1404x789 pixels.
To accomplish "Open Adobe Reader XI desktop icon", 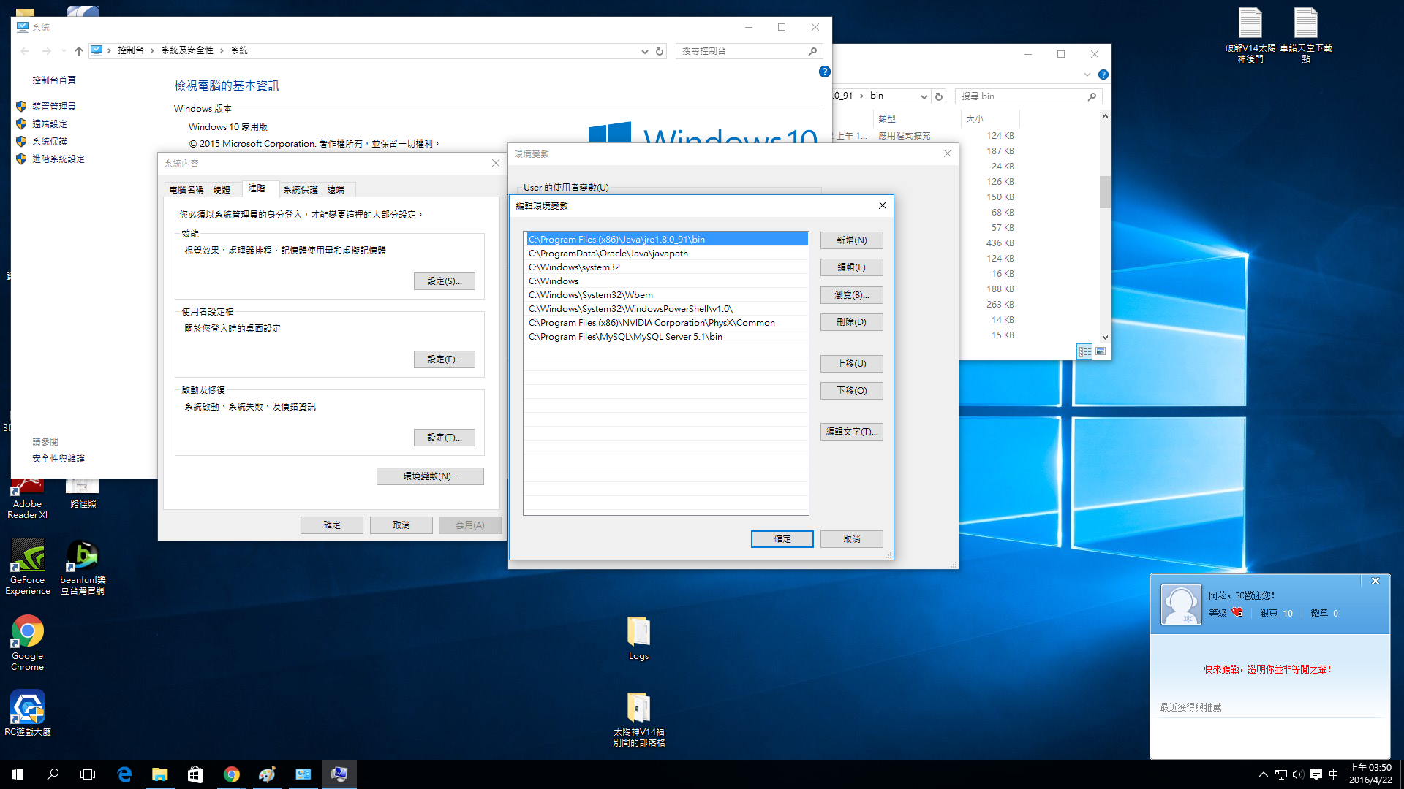I will [27, 497].
